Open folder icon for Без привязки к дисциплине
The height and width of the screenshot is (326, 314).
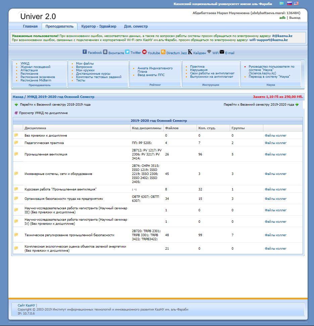pos(16,135)
